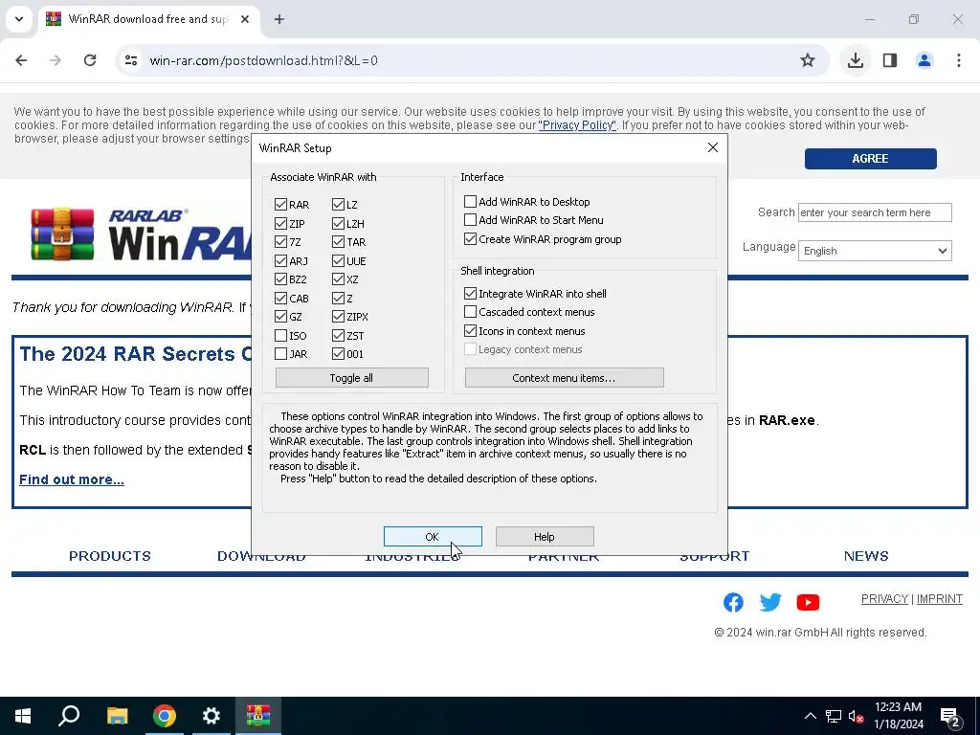
Task: Toggle the XZ association checkbox
Action: [x=338, y=279]
